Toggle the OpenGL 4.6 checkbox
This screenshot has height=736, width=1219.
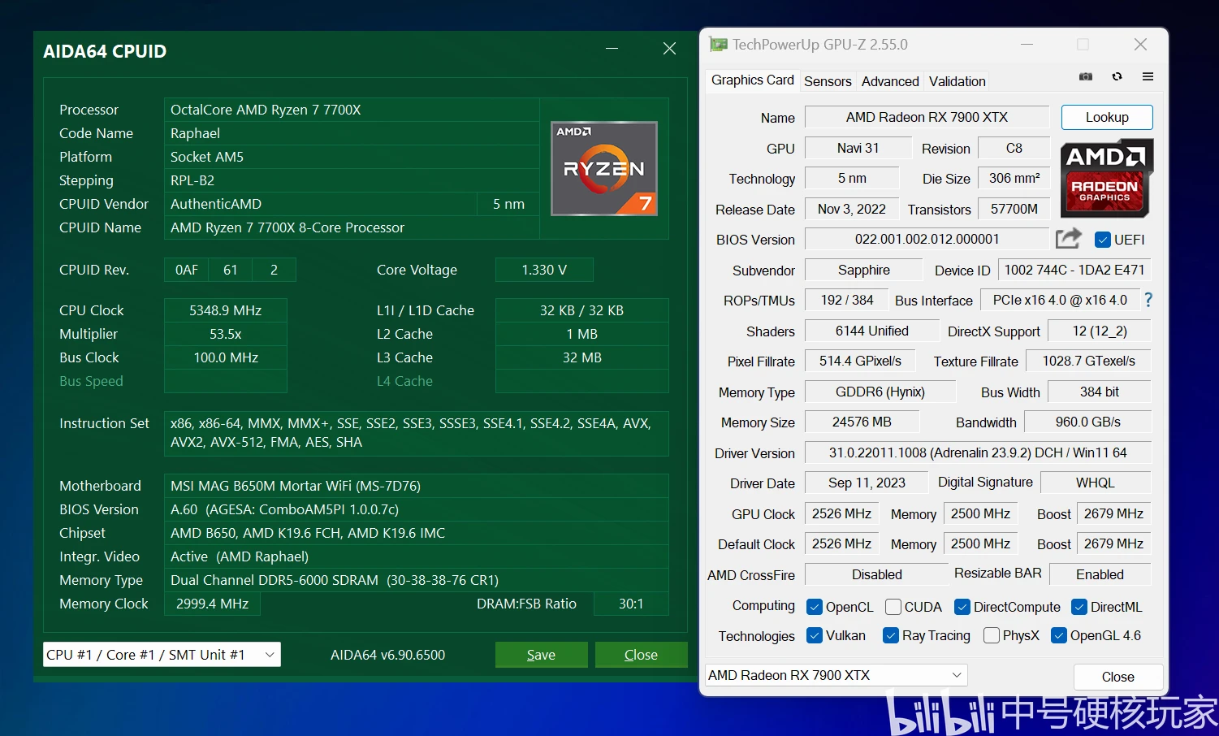1059,635
